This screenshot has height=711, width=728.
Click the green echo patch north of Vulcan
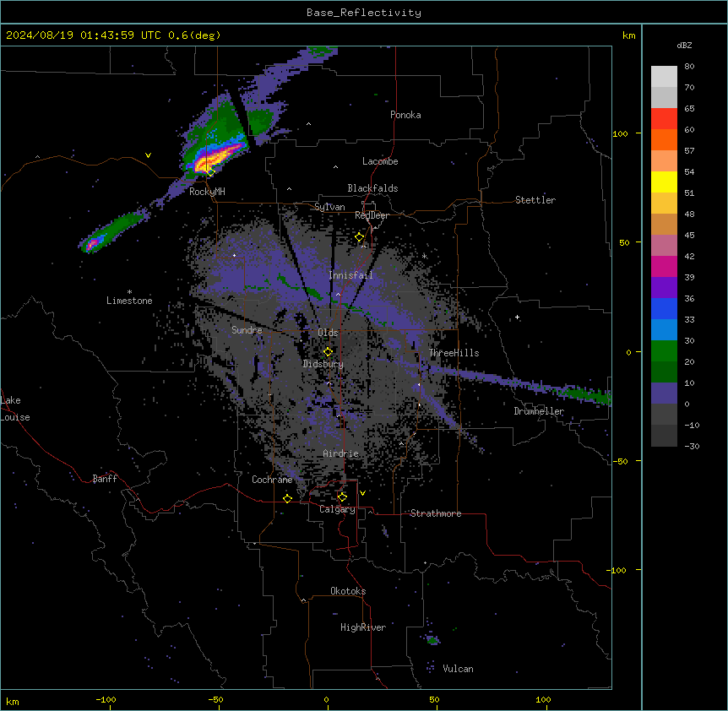(x=432, y=640)
